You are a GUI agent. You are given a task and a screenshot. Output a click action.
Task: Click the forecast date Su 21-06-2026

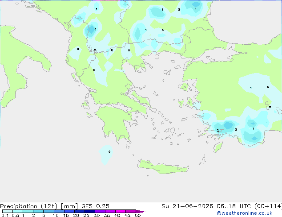(187, 206)
